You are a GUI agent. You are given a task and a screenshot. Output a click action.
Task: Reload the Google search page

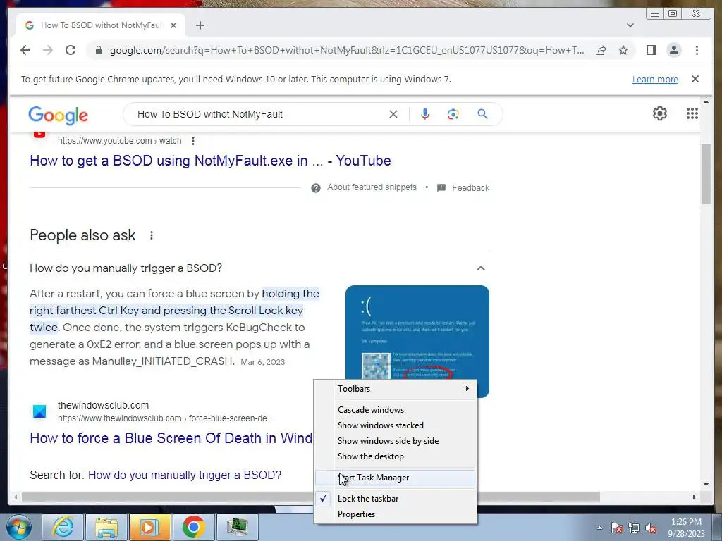(x=71, y=50)
